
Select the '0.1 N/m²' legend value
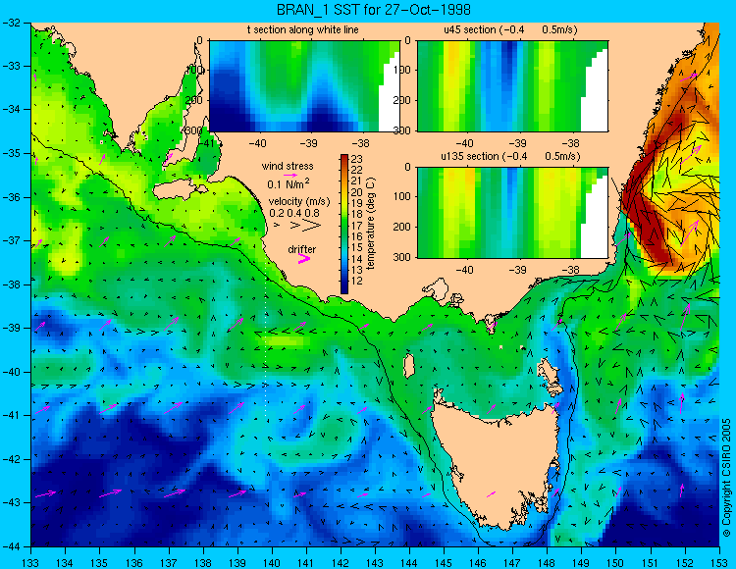pos(289,183)
